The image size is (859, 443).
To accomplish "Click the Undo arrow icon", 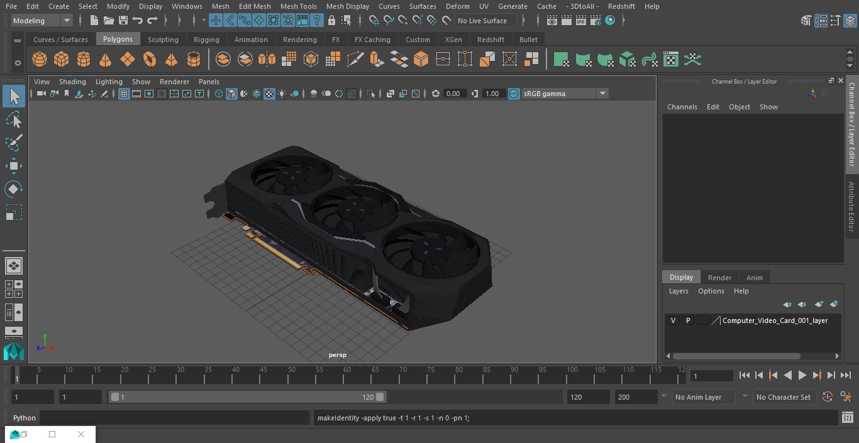I will pyautogui.click(x=138, y=21).
